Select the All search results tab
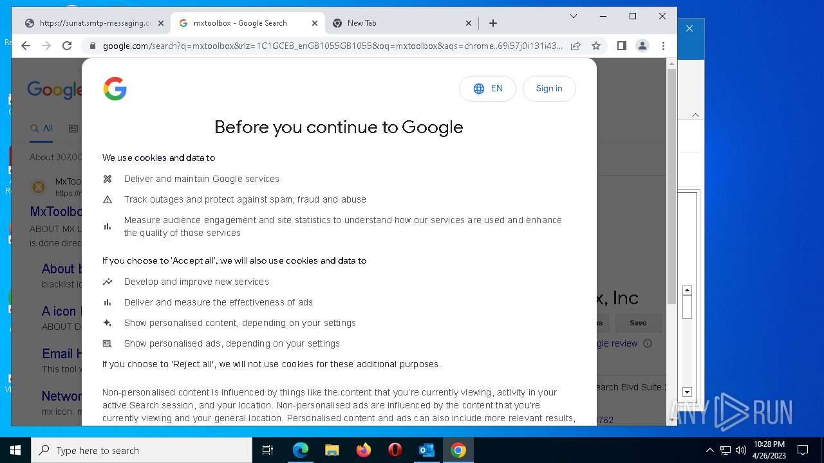The width and height of the screenshot is (824, 463). [42, 129]
